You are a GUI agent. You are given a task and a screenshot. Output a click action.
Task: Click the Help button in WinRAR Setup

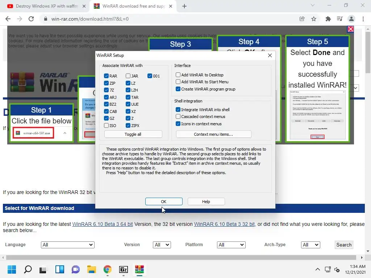[206, 201]
